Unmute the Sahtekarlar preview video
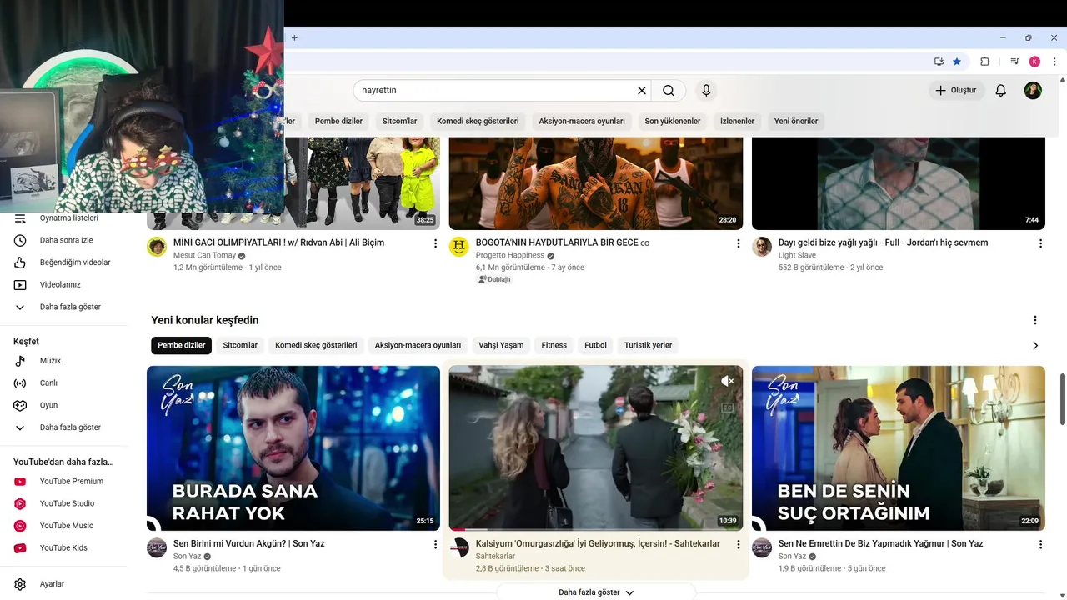The width and height of the screenshot is (1067, 600). (727, 381)
